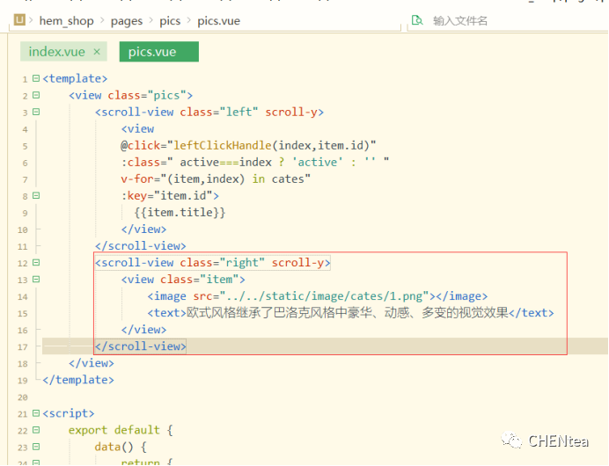Open the pages folder breadcrumb
This screenshot has width=609, height=466.
click(x=127, y=20)
